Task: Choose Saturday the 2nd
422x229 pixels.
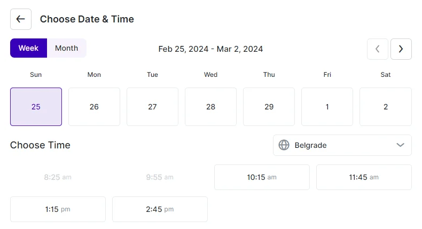Action: [x=386, y=107]
